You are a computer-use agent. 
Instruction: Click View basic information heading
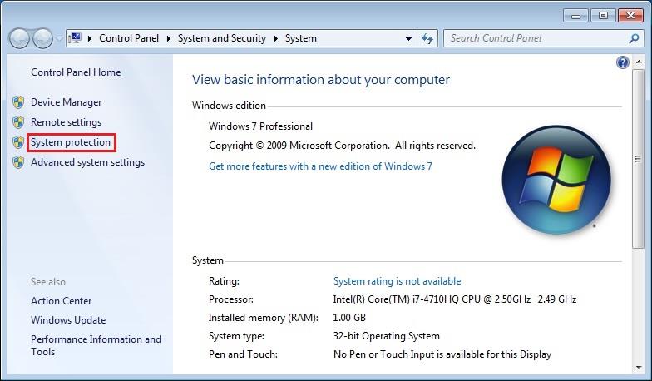(321, 80)
